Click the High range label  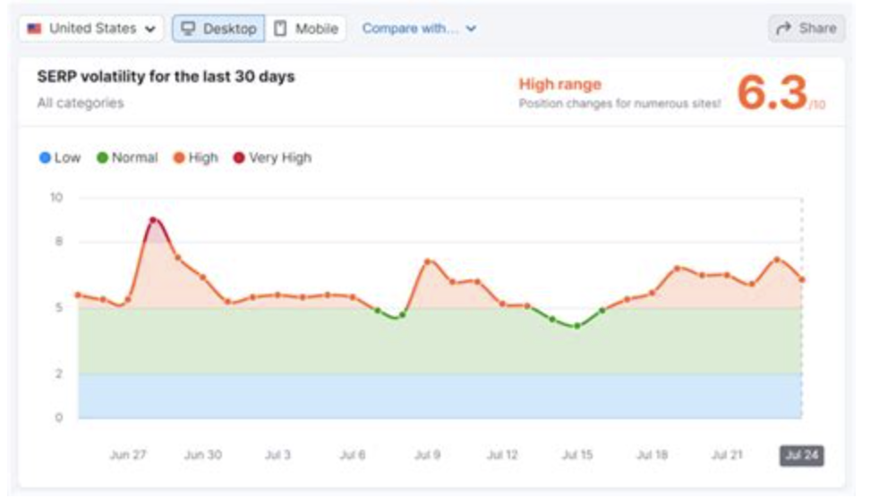click(x=559, y=84)
